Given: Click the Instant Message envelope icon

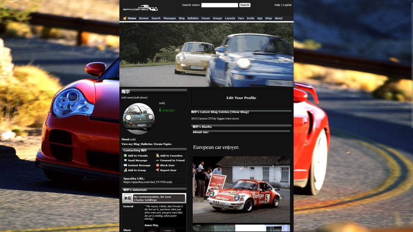Looking at the screenshot, I should (126, 165).
